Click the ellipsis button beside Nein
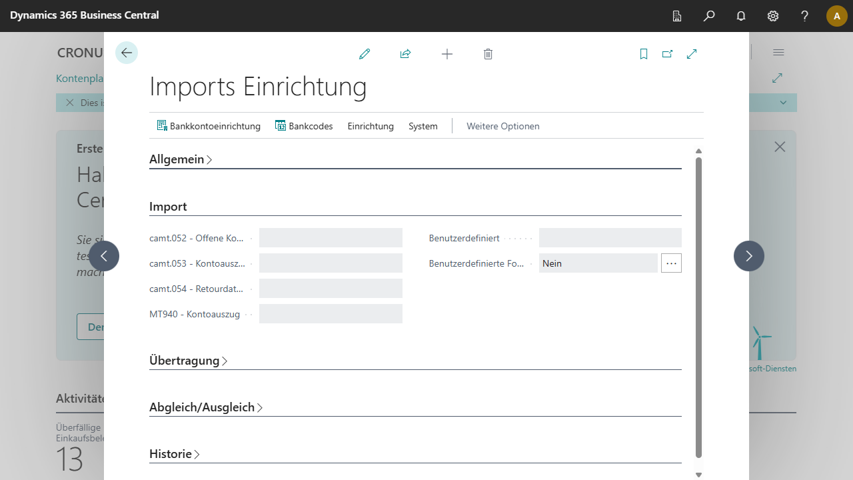853x480 pixels. click(671, 263)
